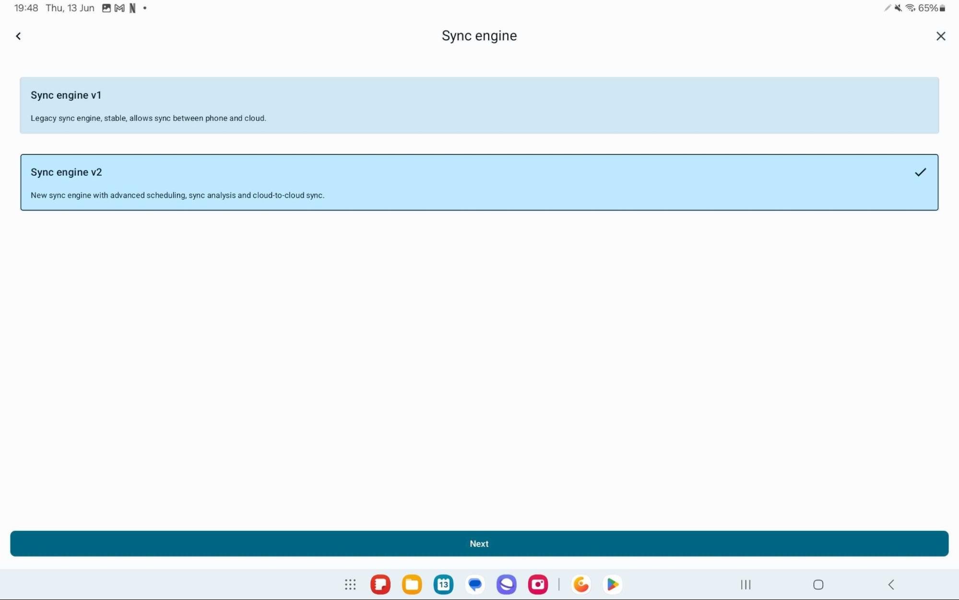Select the Sync engine v1 option

pos(479,105)
